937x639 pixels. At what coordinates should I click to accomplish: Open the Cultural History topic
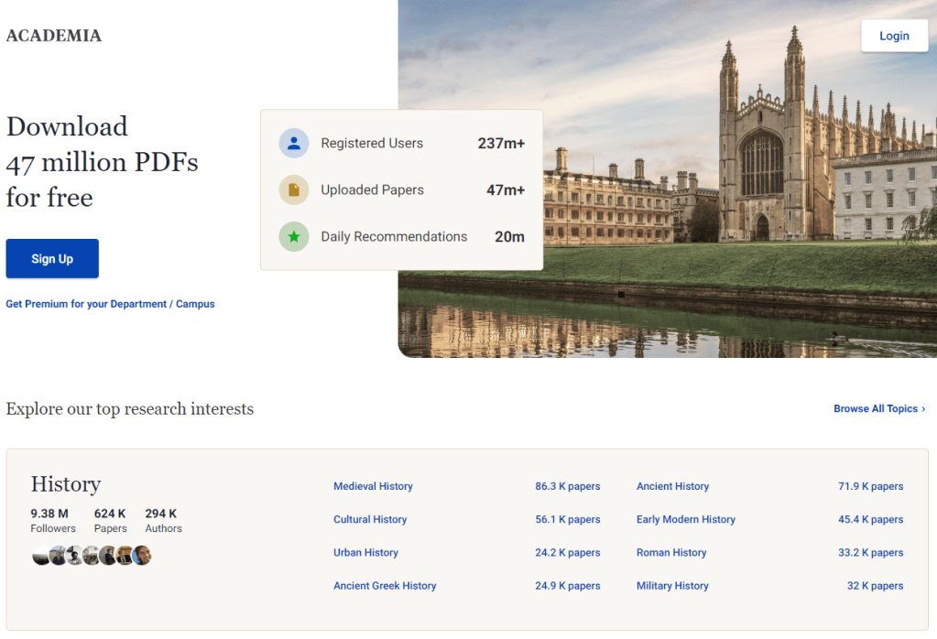(x=370, y=520)
